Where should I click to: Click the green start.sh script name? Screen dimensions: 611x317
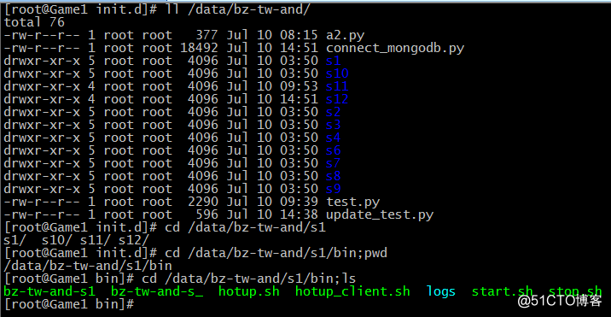click(503, 291)
